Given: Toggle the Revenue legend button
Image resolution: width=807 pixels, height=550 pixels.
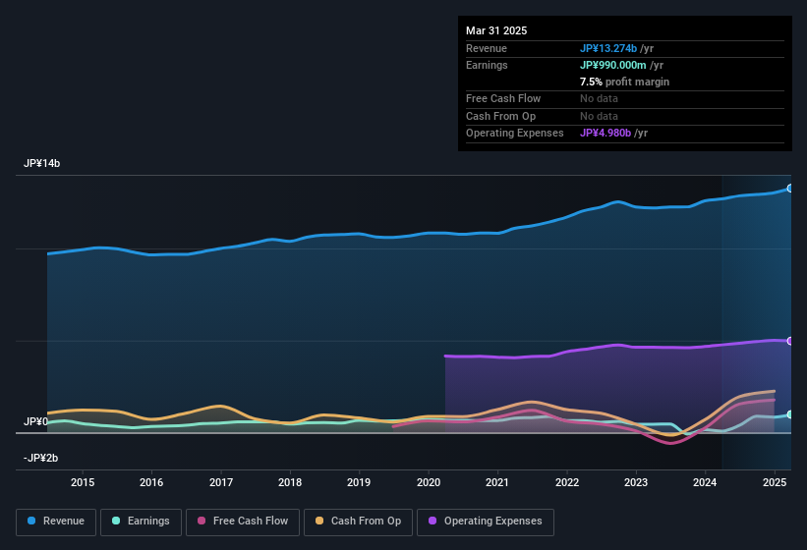Looking at the screenshot, I should [x=56, y=522].
